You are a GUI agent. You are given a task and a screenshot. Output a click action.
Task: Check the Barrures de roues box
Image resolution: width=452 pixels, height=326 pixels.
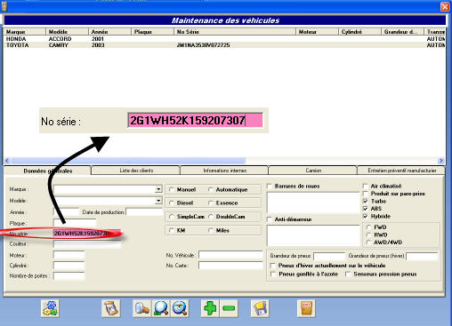[x=270, y=187]
